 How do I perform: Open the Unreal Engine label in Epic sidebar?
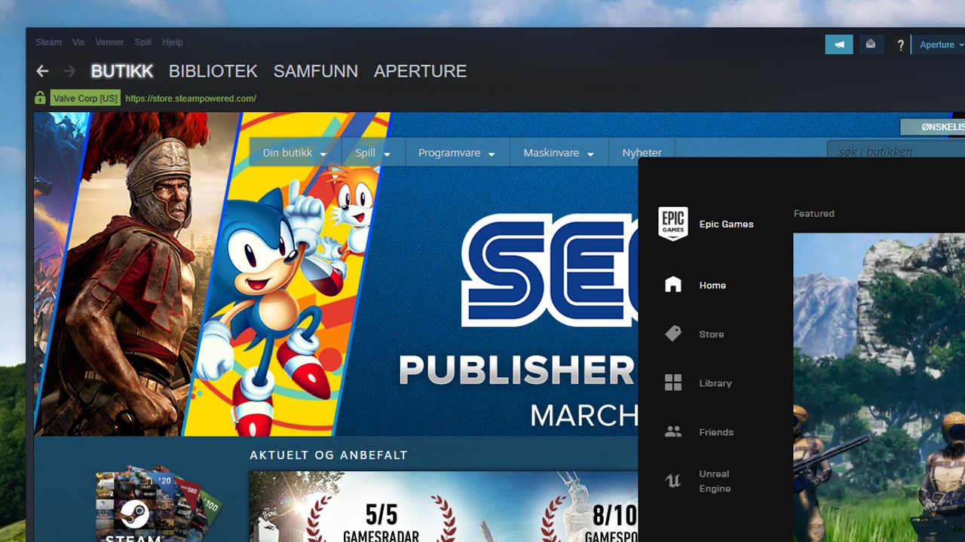(x=715, y=481)
